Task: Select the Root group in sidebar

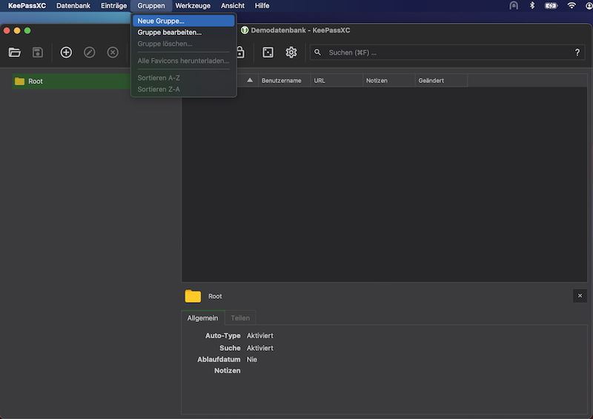Action: [x=36, y=82]
